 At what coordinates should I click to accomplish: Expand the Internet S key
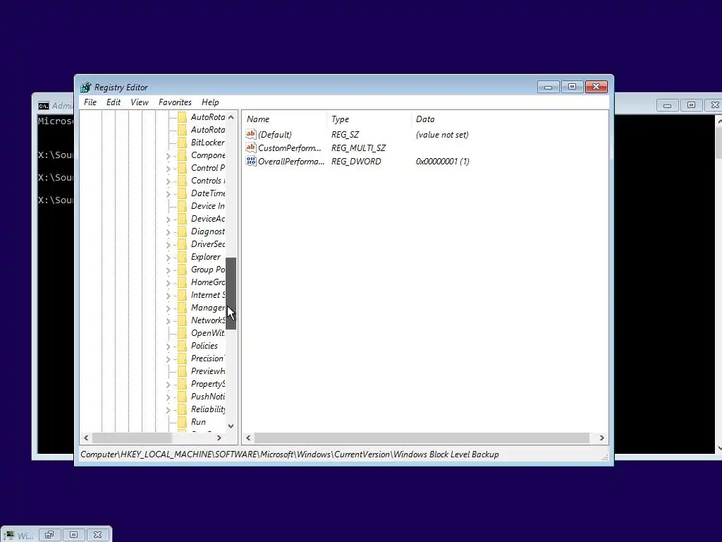(x=168, y=296)
